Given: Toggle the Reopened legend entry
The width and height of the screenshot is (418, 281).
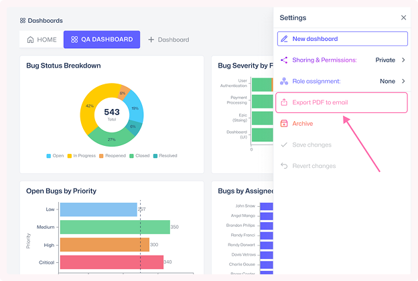Looking at the screenshot, I should tap(113, 155).
